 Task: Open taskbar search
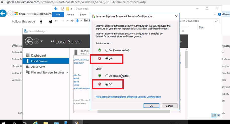[14, 123]
